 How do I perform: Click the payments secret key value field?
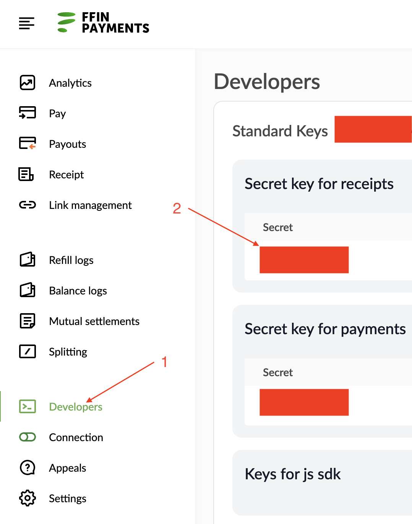[304, 403]
